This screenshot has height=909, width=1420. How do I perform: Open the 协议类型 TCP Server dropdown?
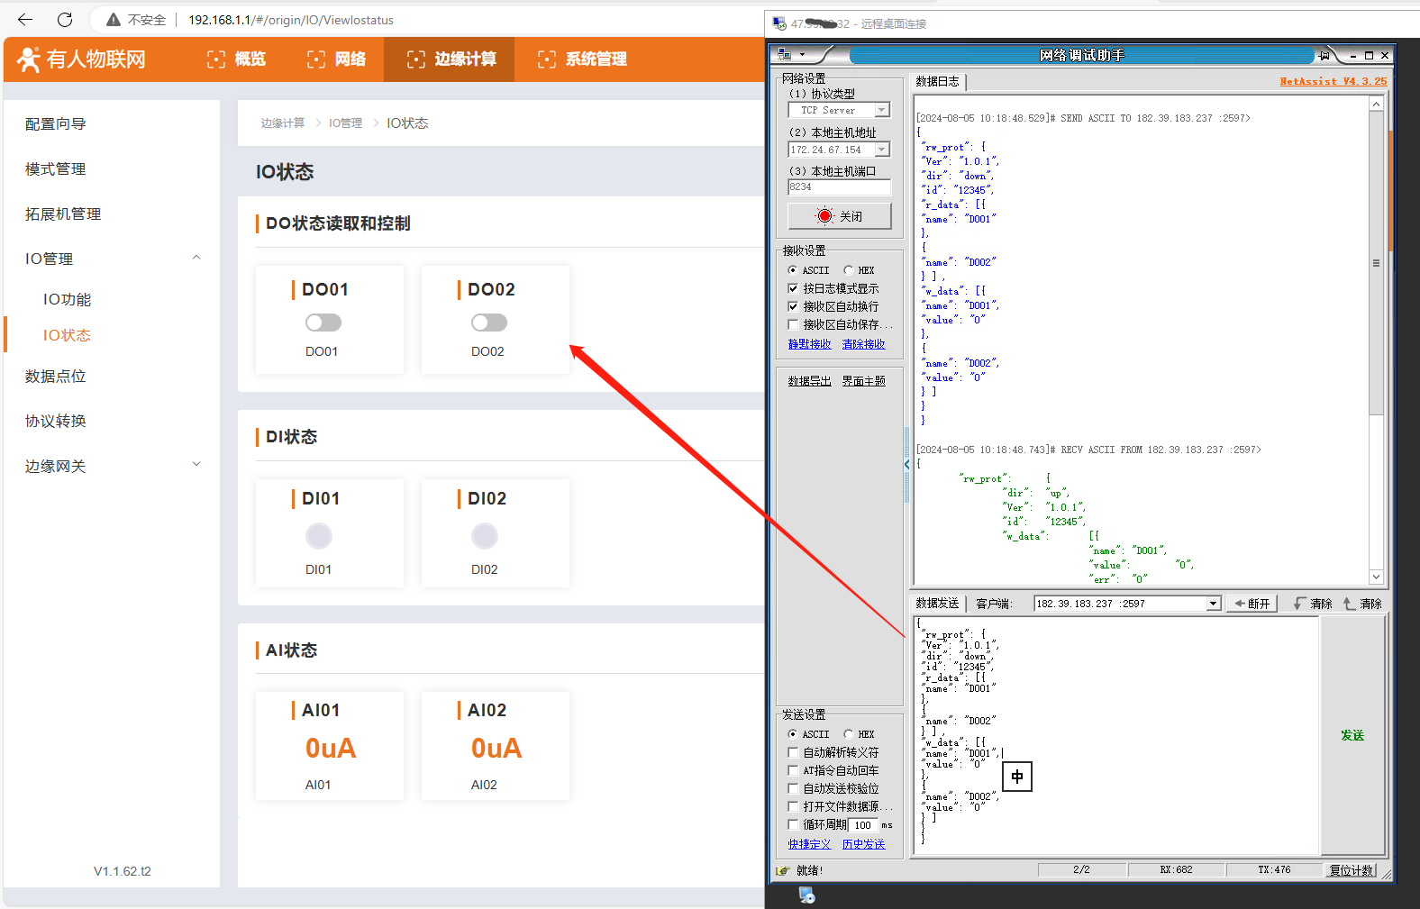882,110
